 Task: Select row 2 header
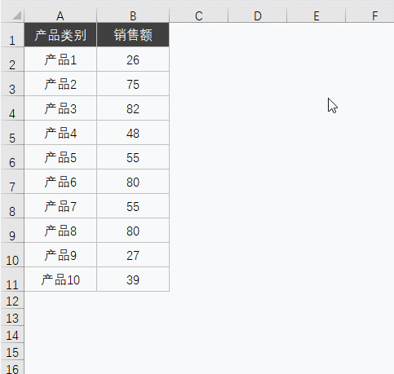[x=12, y=59]
